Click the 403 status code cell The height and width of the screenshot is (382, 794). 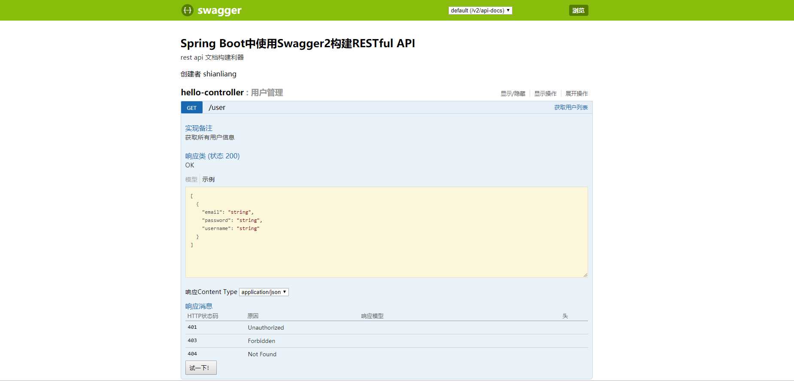(192, 340)
